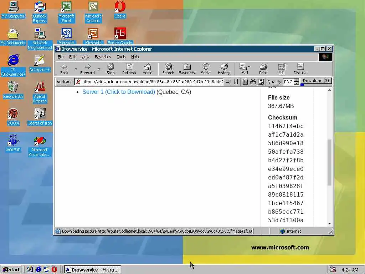Select the My Documents folder icon

(13, 37)
